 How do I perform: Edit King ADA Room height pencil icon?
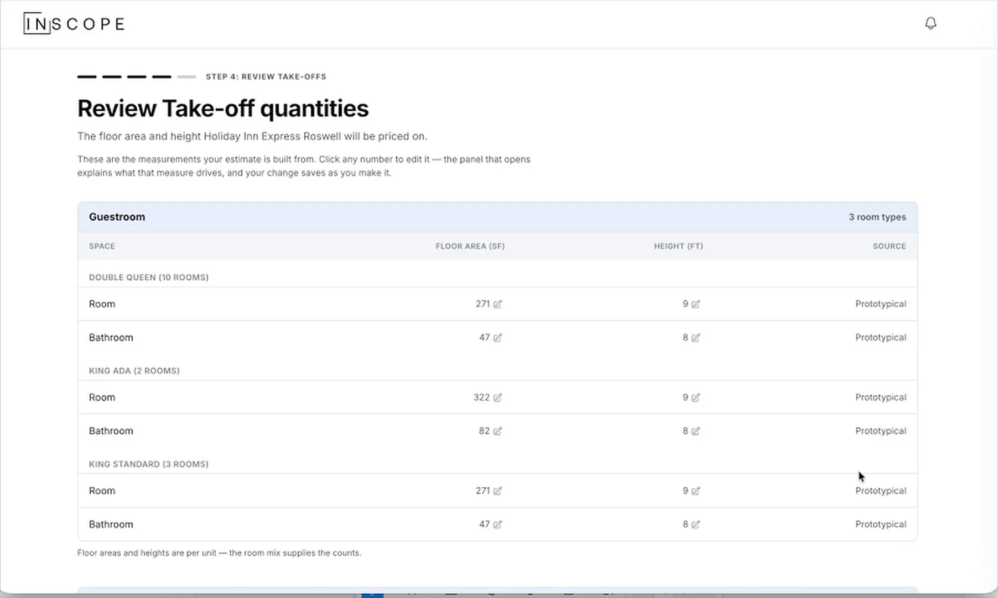click(x=695, y=398)
